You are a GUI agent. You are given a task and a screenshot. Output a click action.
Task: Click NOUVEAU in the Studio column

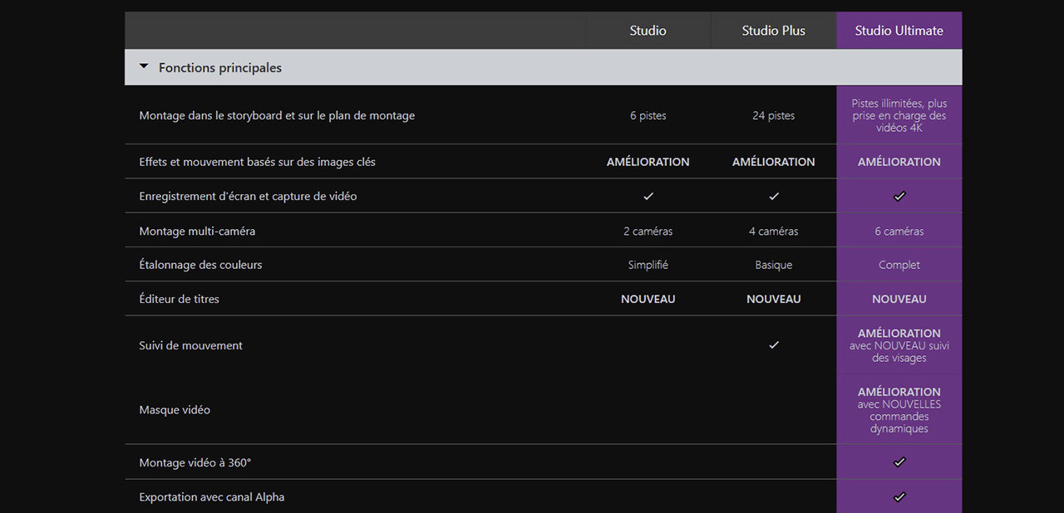click(x=648, y=299)
